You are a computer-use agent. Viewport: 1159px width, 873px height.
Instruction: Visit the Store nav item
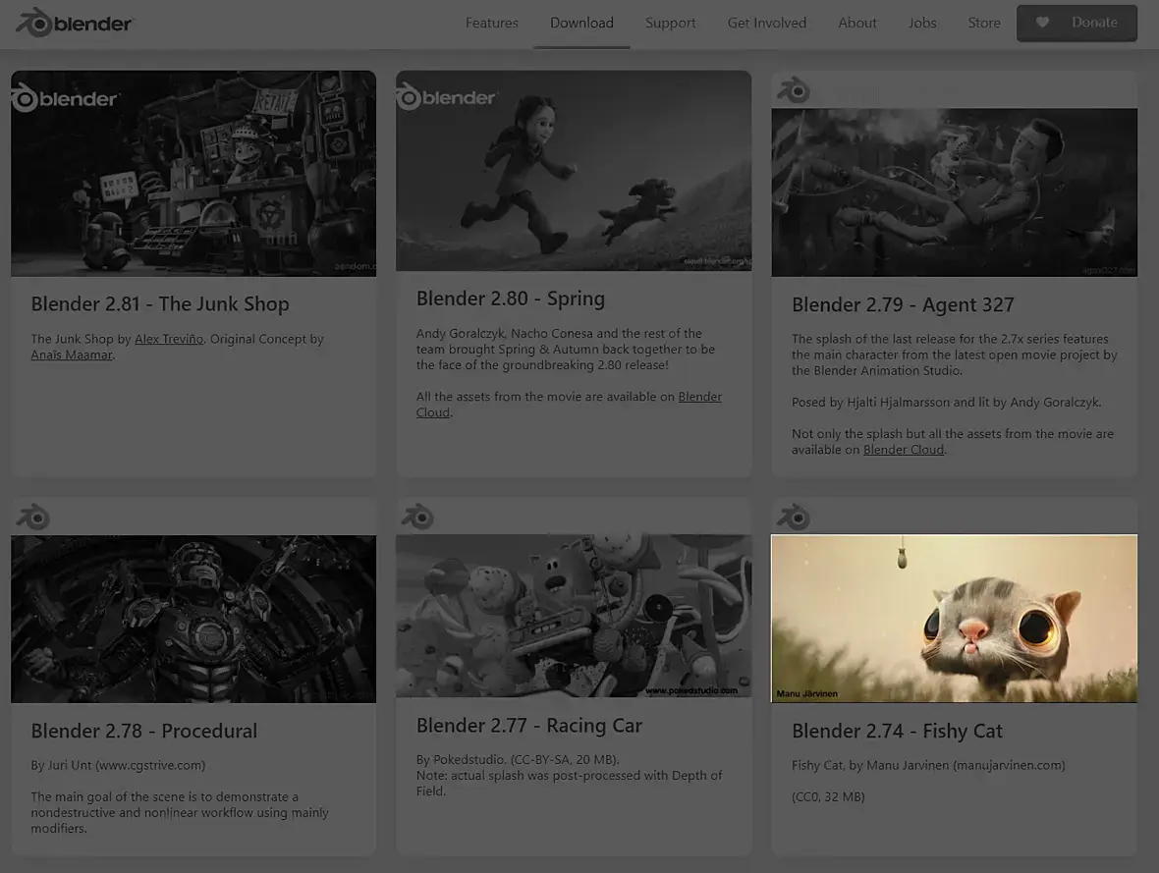(x=984, y=23)
